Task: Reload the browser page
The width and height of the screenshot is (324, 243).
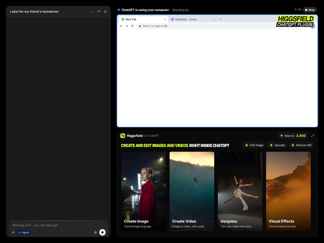Action: coord(132,26)
